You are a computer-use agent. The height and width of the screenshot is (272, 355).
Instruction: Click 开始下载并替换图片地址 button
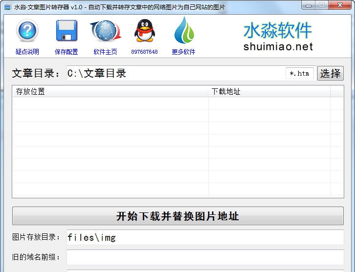178,216
